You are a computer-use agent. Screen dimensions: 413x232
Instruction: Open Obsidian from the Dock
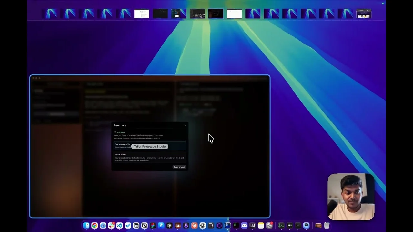pos(186,226)
